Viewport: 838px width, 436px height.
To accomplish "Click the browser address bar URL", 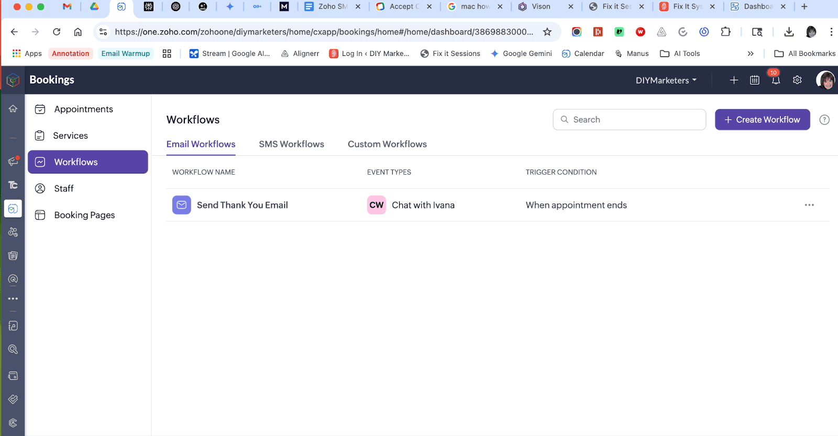I will point(324,32).
